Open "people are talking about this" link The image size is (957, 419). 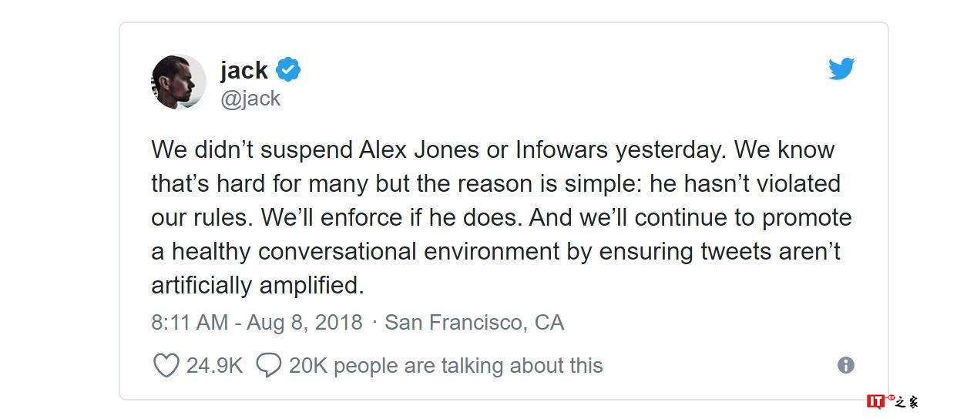468,365
